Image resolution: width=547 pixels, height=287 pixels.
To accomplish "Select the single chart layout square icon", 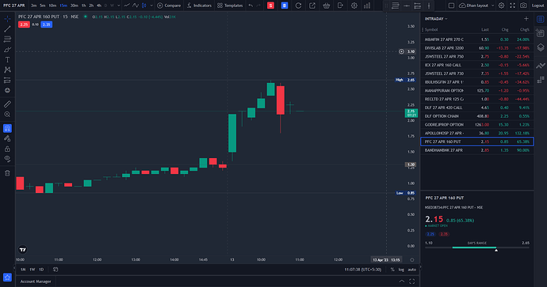I will click(451, 6).
